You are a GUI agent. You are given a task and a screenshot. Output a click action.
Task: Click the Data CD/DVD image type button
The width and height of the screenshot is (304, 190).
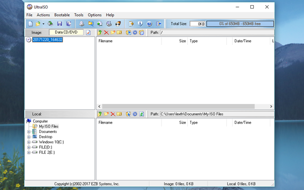tap(66, 32)
